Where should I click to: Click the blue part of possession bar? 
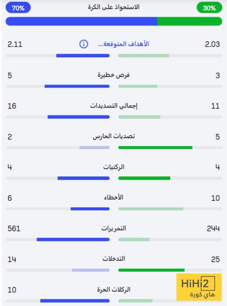[82, 21]
